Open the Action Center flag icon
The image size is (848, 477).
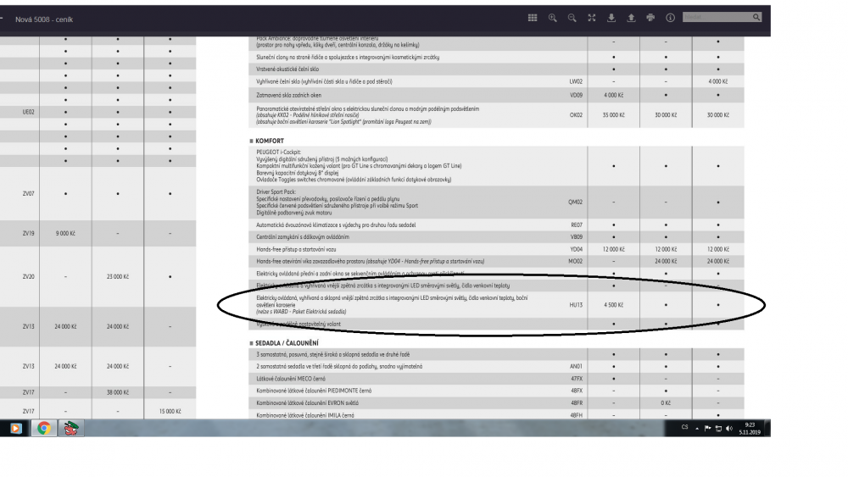click(x=707, y=429)
